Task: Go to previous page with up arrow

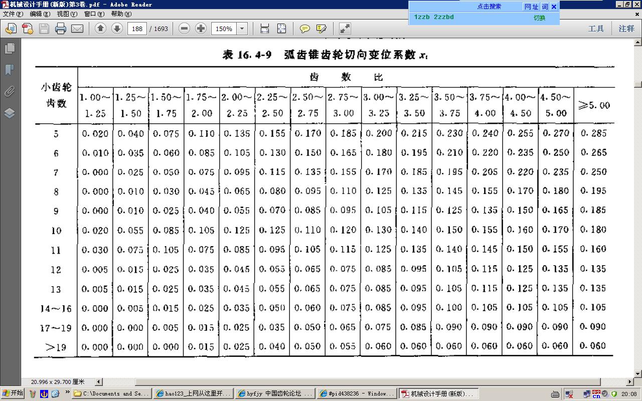Action: pyautogui.click(x=100, y=29)
